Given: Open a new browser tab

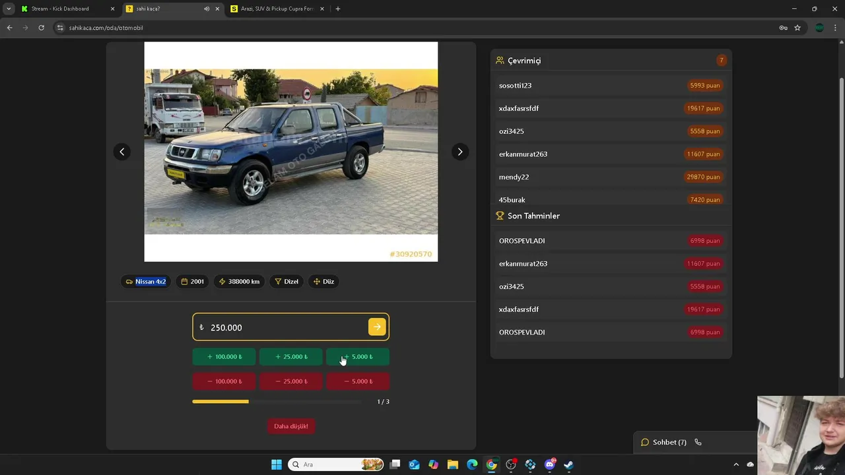Looking at the screenshot, I should tap(338, 9).
